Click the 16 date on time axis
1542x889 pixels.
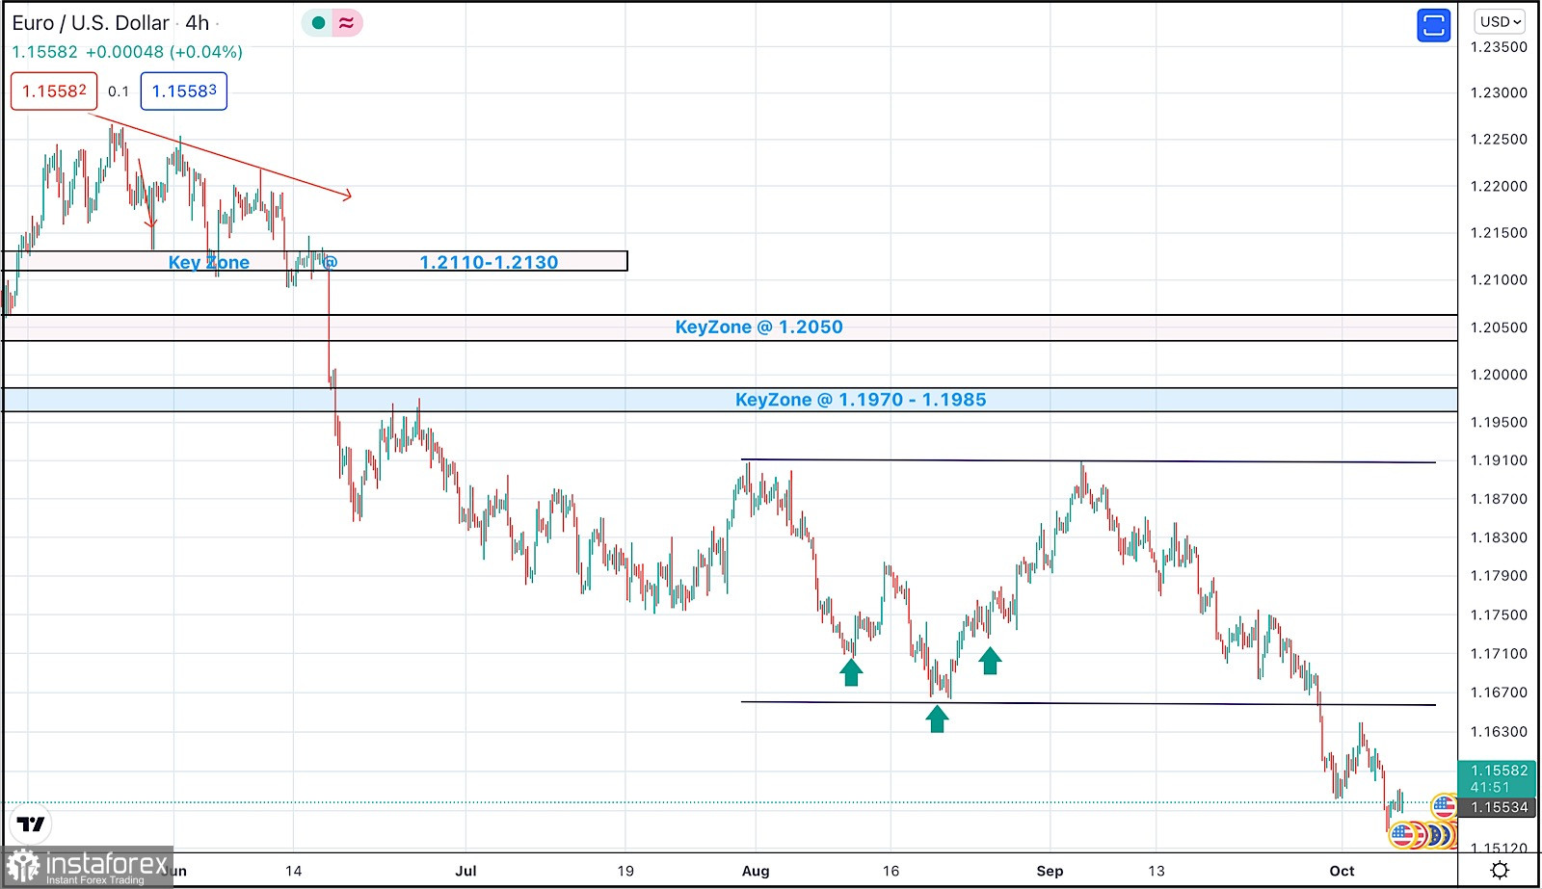(891, 871)
